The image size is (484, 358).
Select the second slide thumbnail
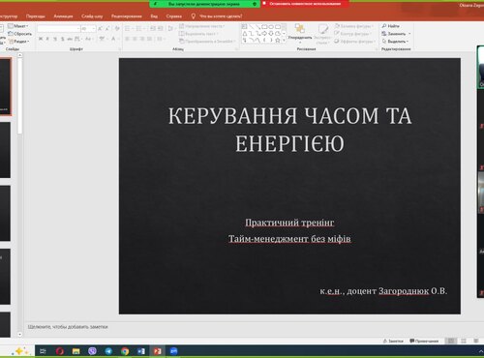point(5,150)
